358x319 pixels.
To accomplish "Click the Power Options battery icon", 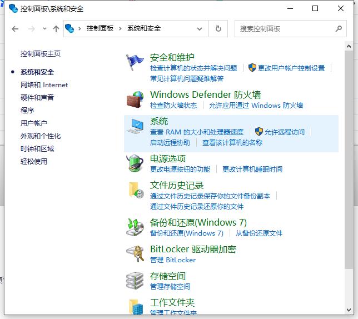I will tap(135, 163).
